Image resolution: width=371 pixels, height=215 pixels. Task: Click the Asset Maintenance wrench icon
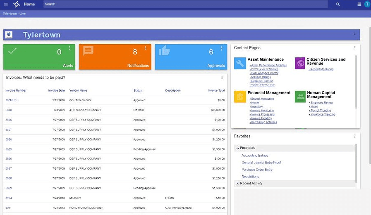click(x=240, y=63)
